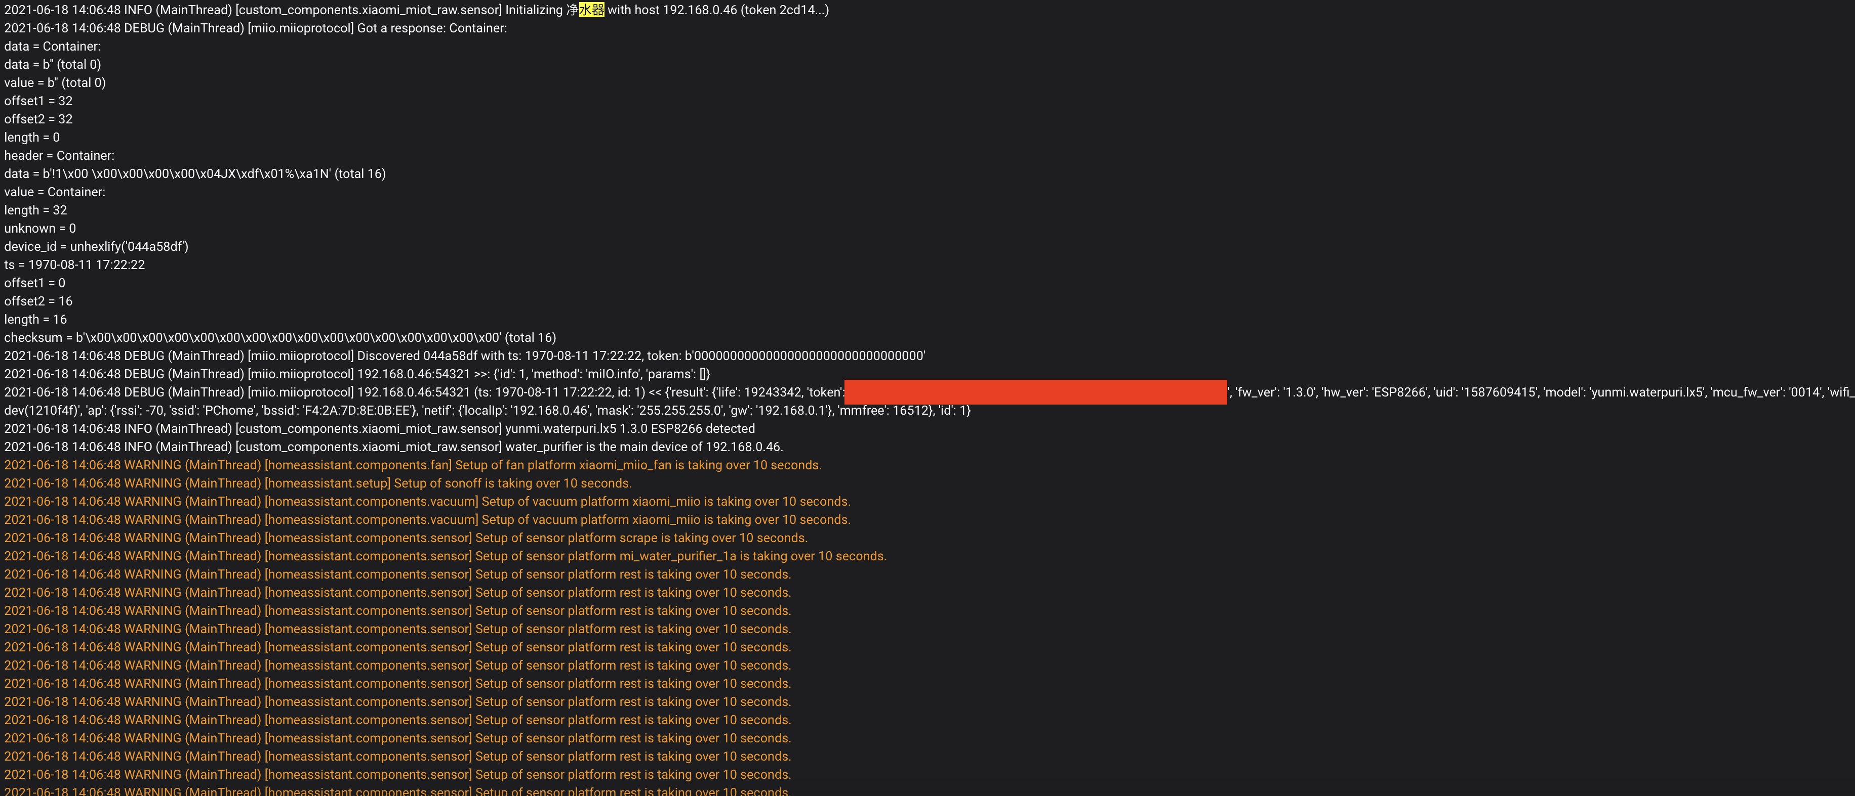
Task: Click the 'length = 0' line
Action: tap(32, 138)
